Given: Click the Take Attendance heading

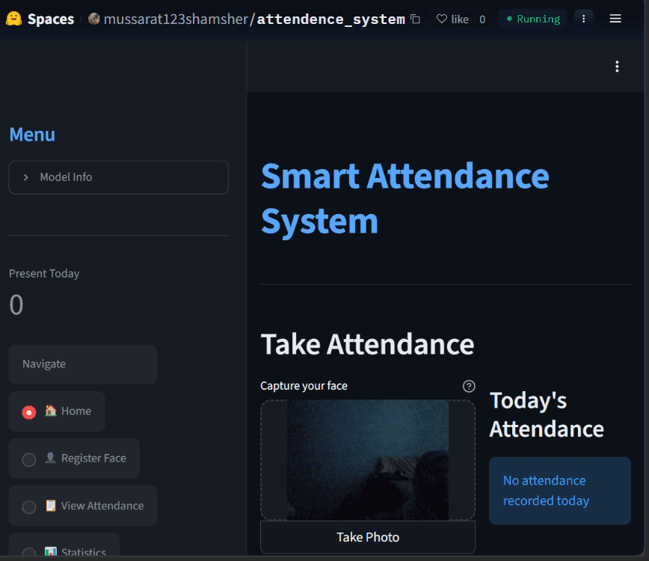Looking at the screenshot, I should click(x=367, y=344).
